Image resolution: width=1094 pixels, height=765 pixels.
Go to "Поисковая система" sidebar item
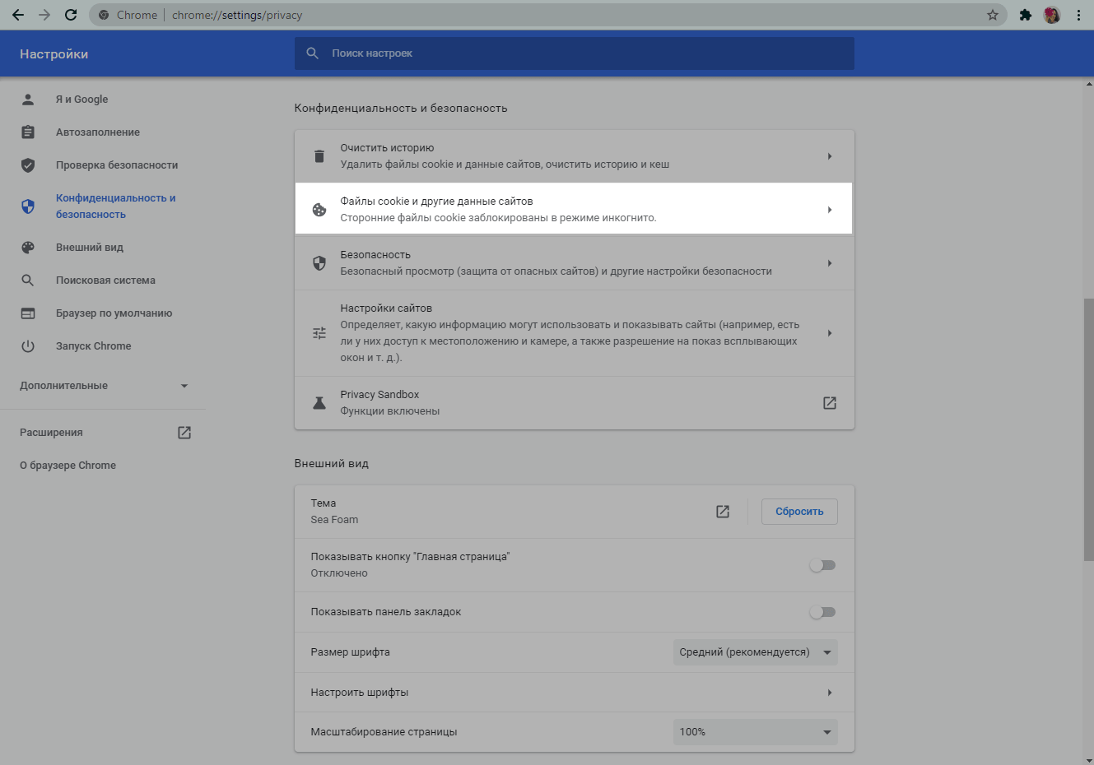click(105, 280)
